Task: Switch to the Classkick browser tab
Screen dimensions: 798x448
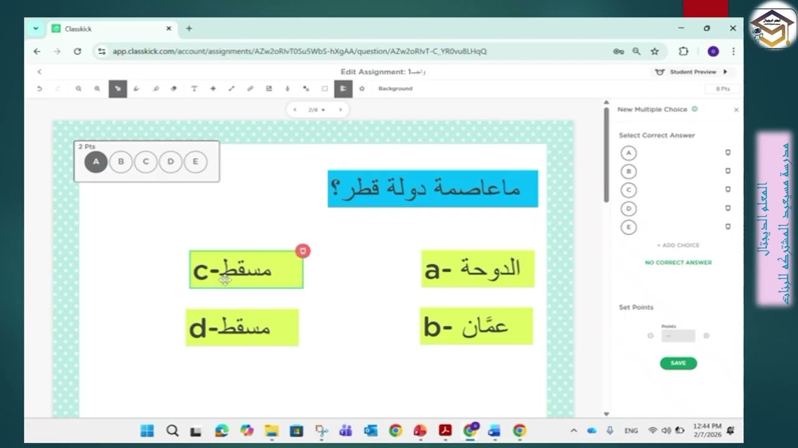Action: click(x=112, y=29)
